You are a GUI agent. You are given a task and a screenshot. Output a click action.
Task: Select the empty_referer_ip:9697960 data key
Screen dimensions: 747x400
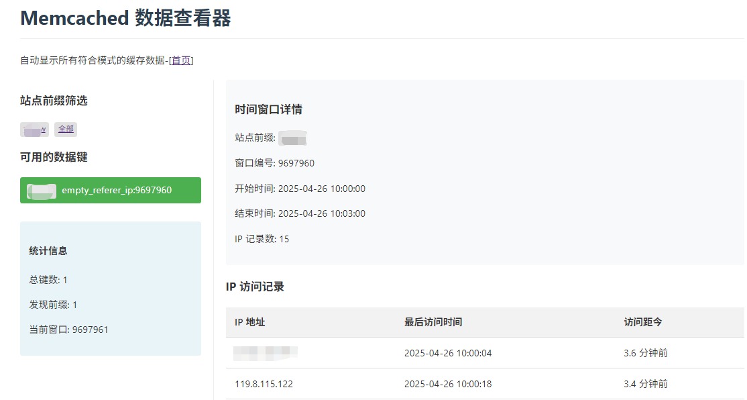pos(111,190)
